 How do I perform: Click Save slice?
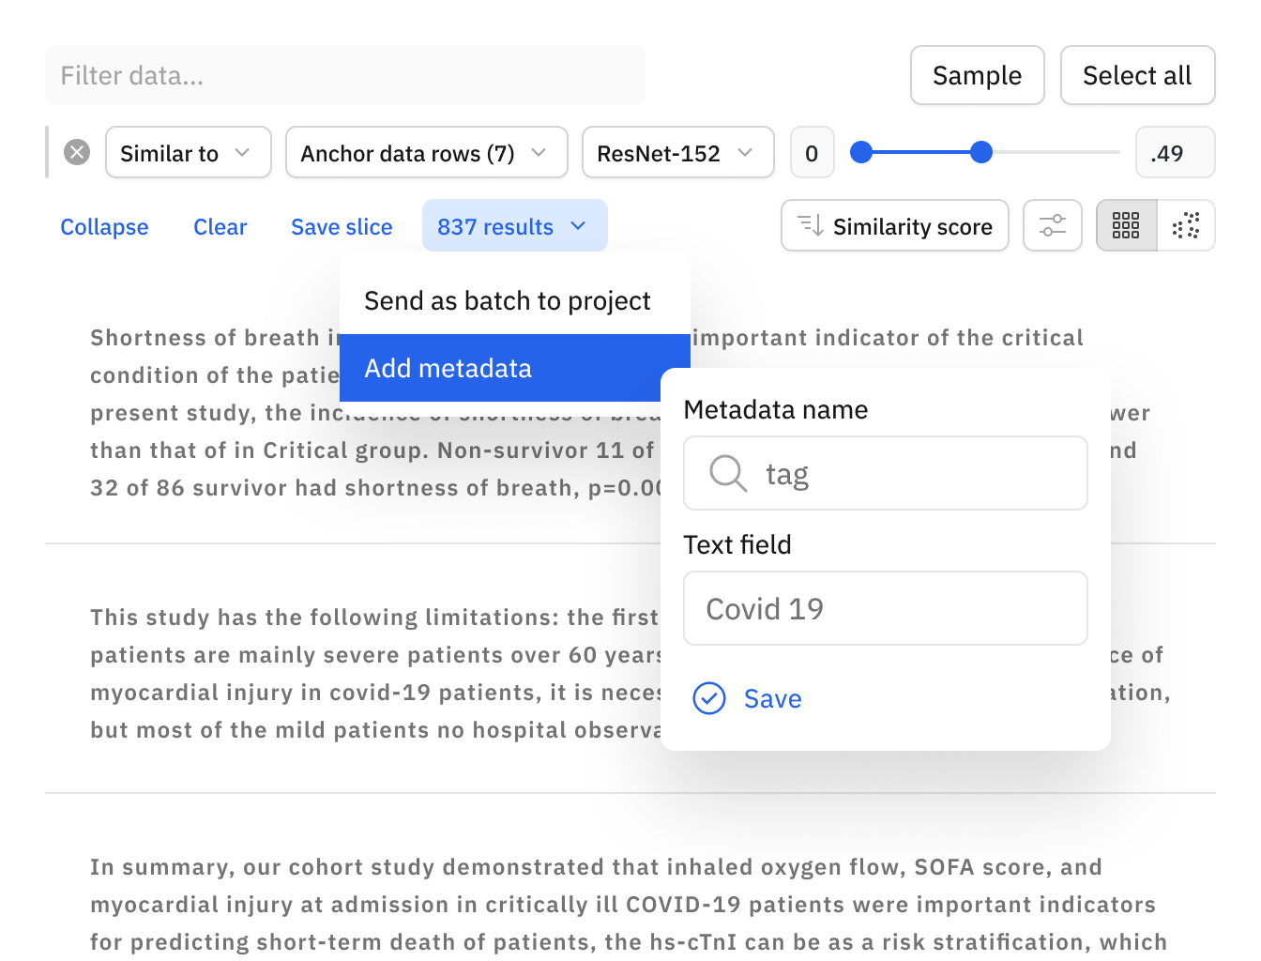pos(342,227)
